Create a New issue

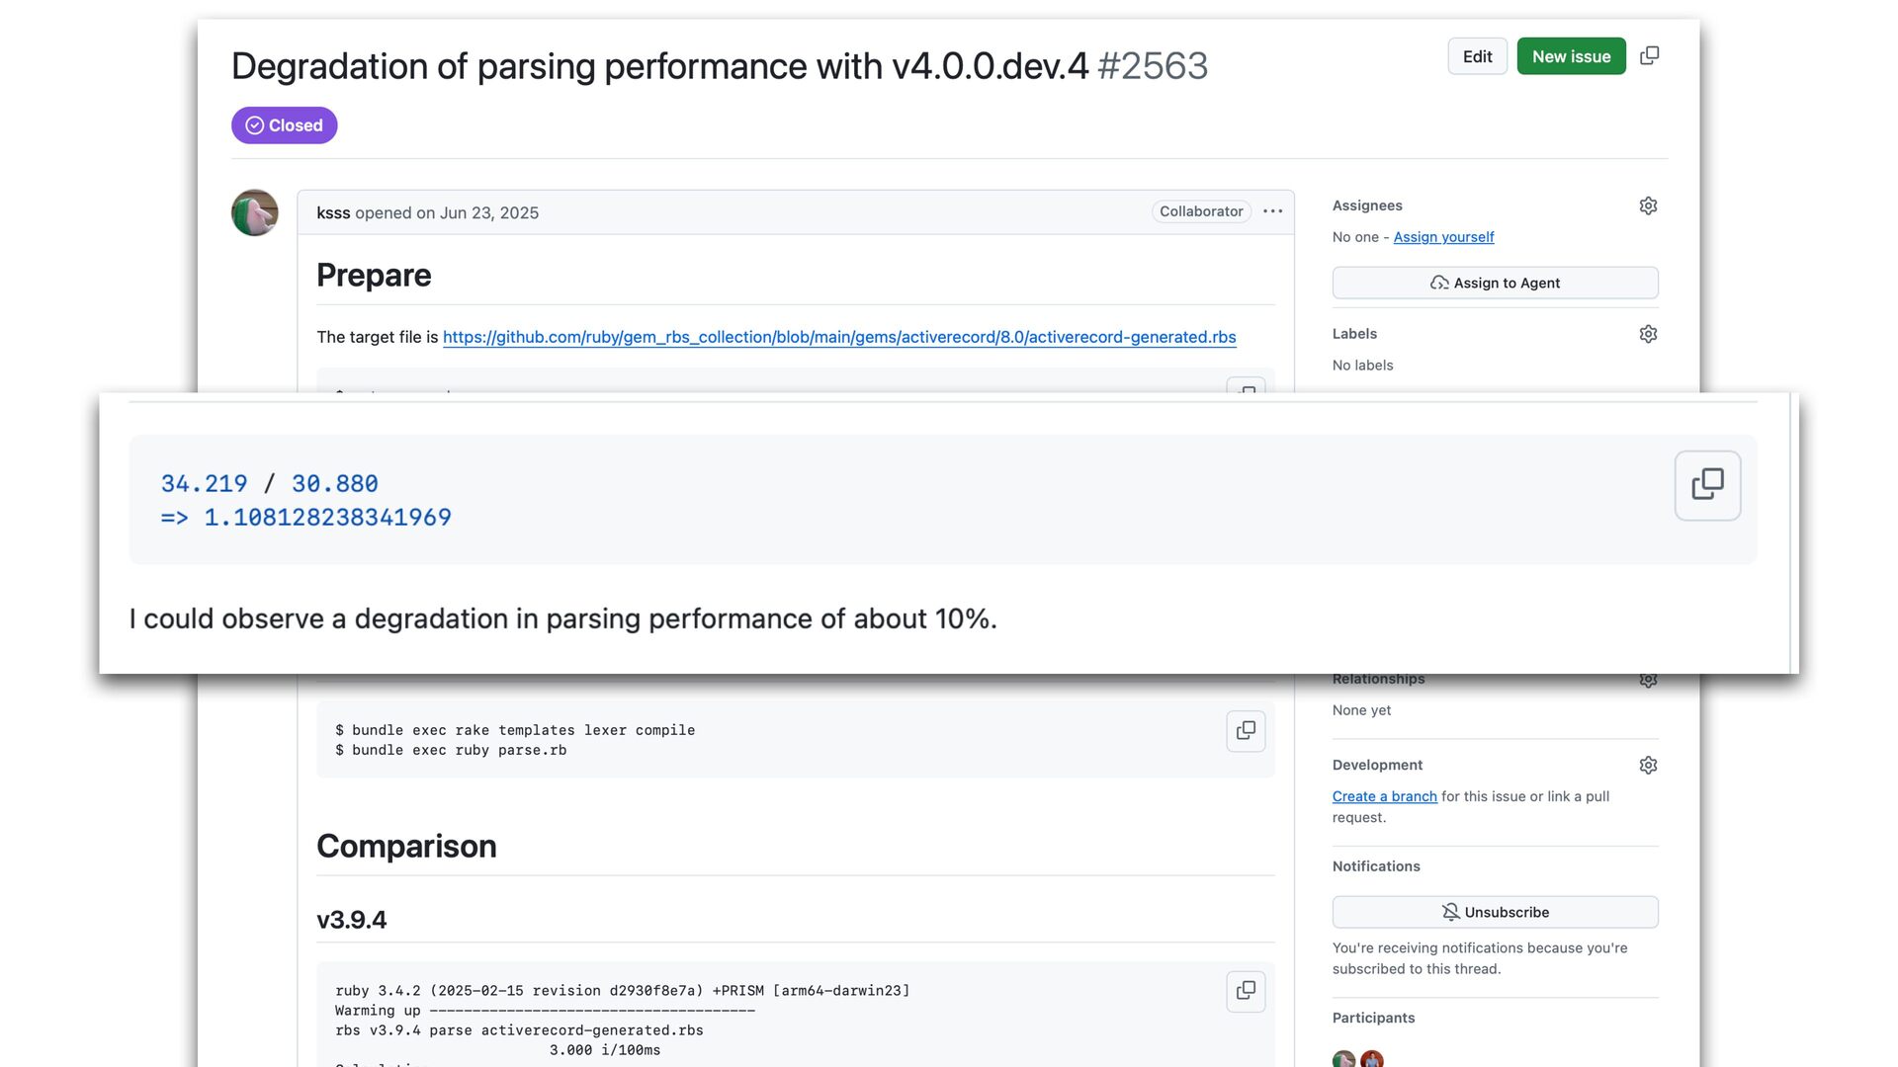click(1571, 56)
